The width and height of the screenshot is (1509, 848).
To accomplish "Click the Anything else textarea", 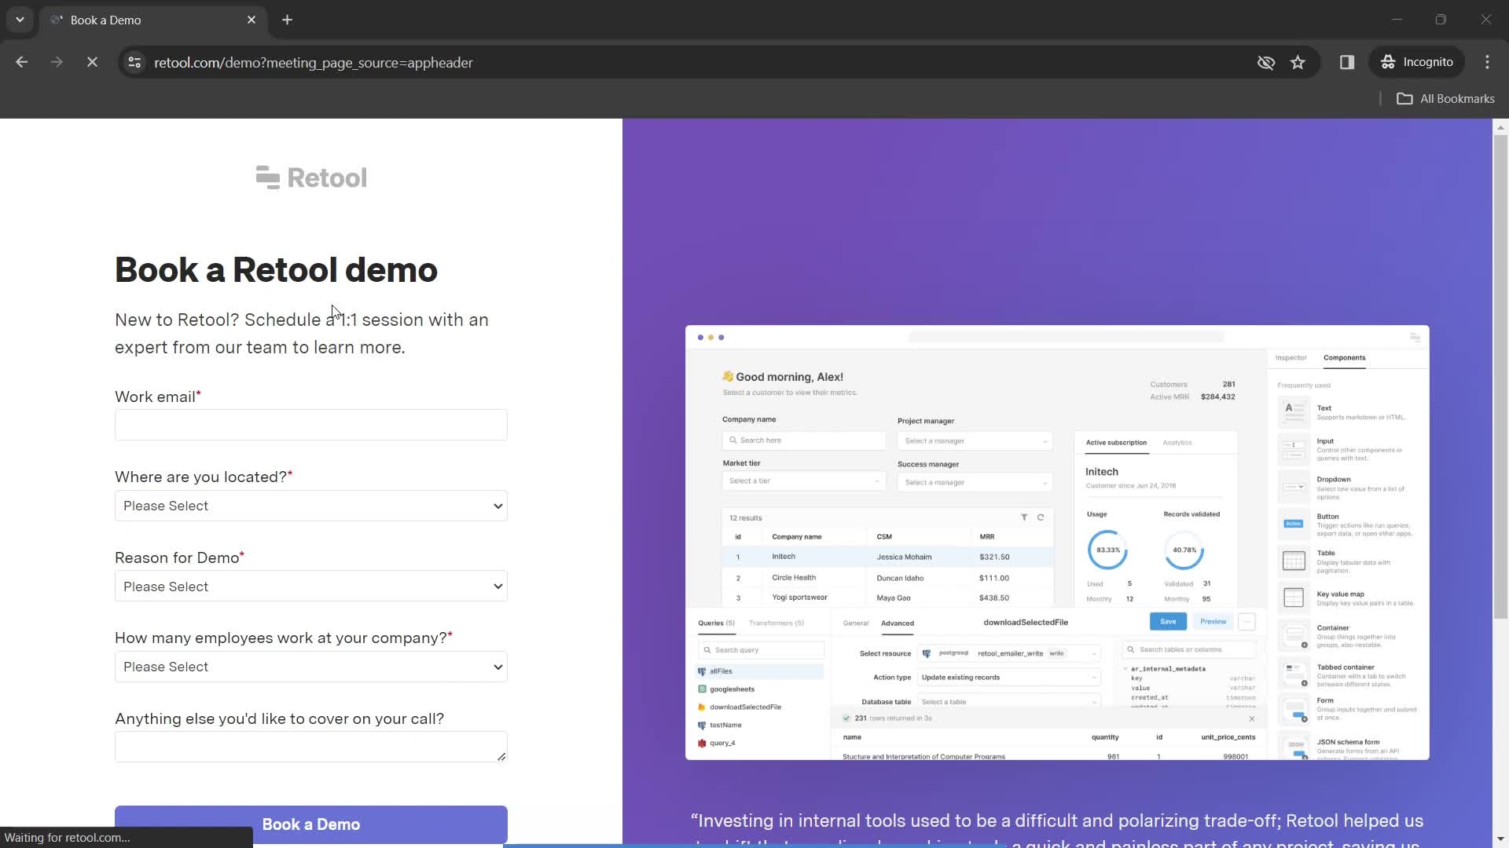I will tap(311, 747).
